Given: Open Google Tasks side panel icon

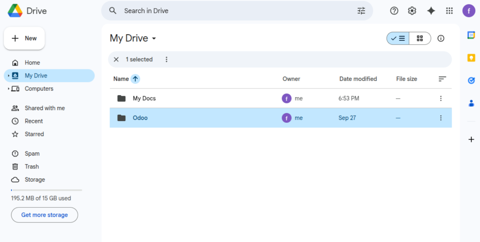Looking at the screenshot, I should 471,80.
